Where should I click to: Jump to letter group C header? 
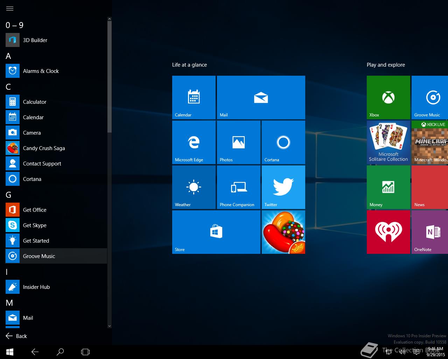(x=8, y=87)
